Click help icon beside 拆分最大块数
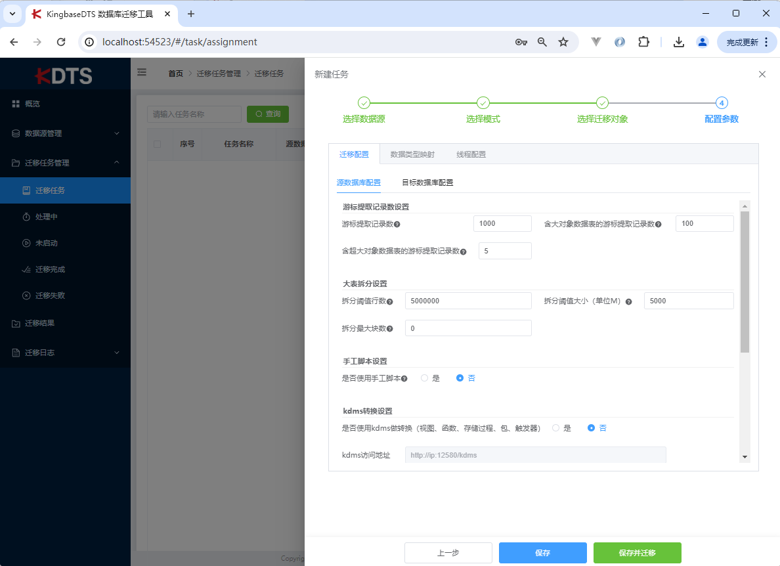 [390, 329]
